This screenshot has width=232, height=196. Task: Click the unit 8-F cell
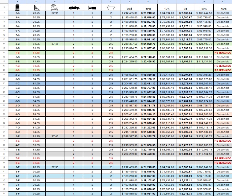17,193
